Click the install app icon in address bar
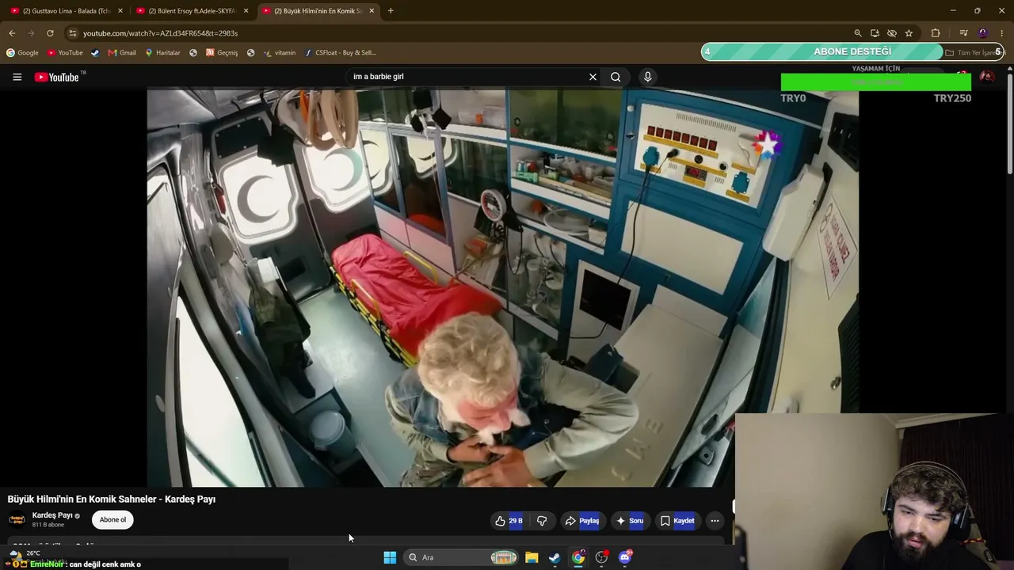Viewport: 1014px width, 570px height. coord(875,33)
